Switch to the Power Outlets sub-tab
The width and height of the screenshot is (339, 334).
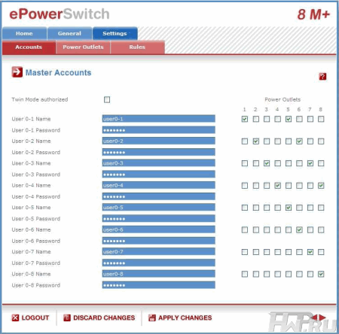click(x=83, y=47)
